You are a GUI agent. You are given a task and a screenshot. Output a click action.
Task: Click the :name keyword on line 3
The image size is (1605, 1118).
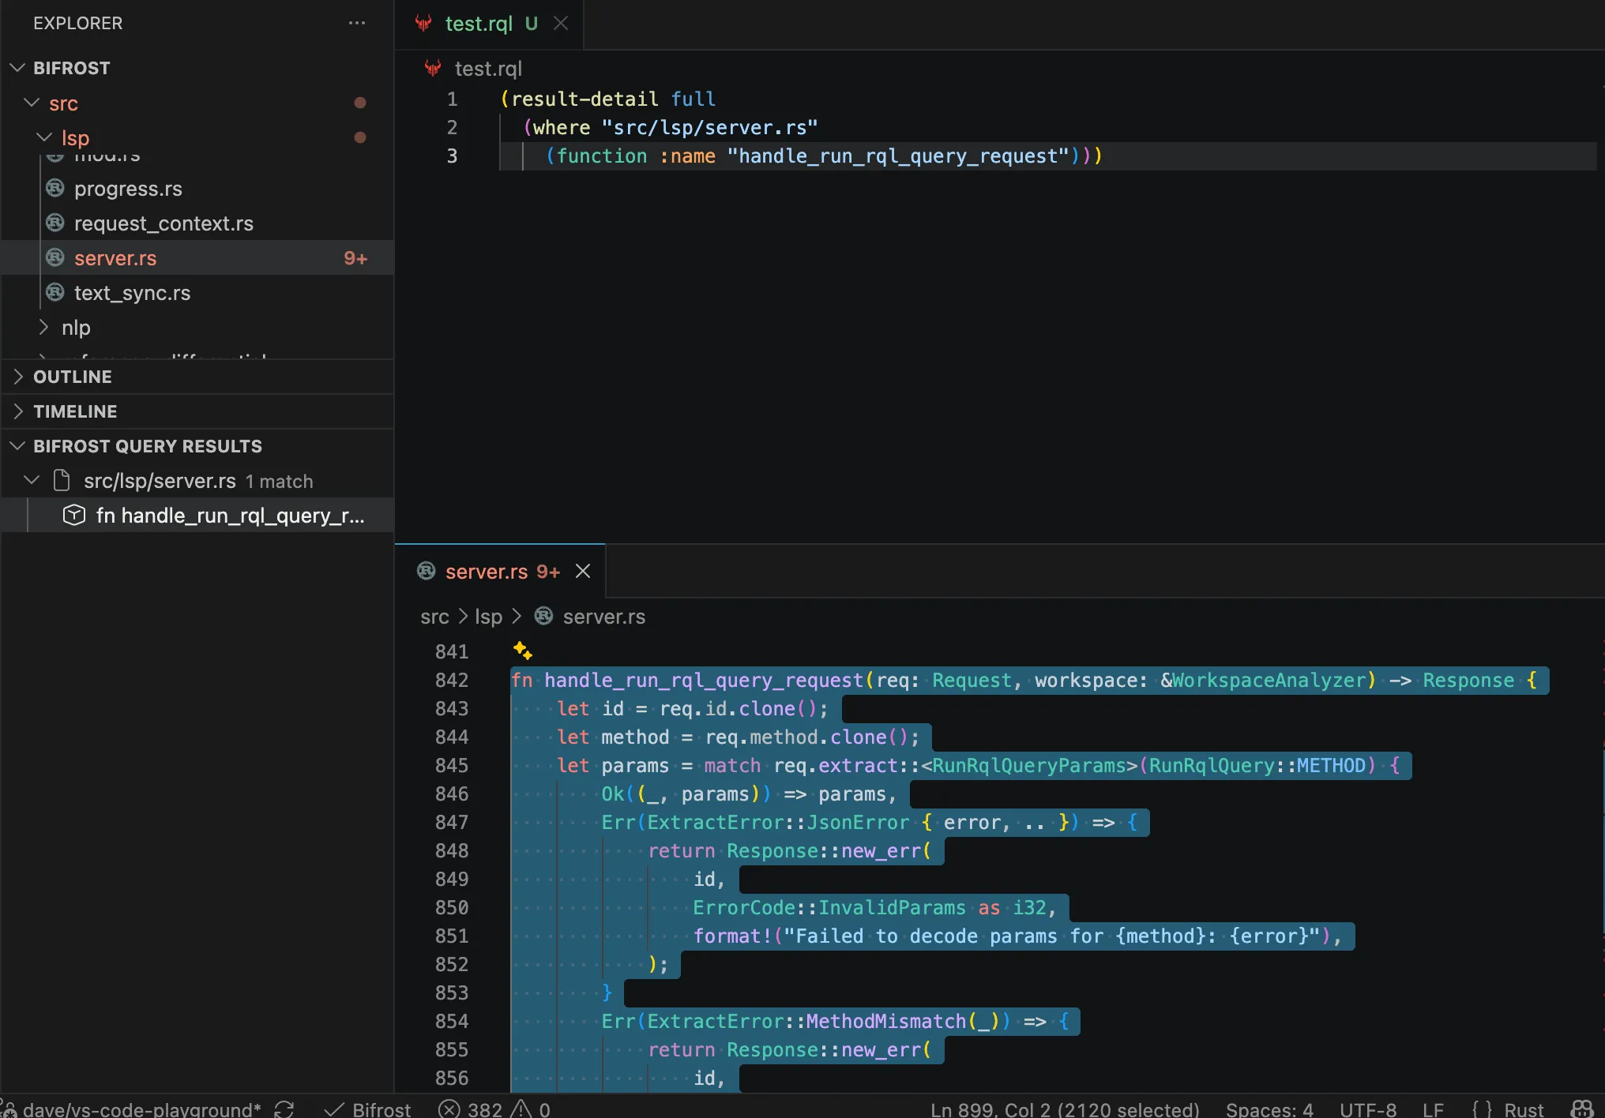[687, 156]
